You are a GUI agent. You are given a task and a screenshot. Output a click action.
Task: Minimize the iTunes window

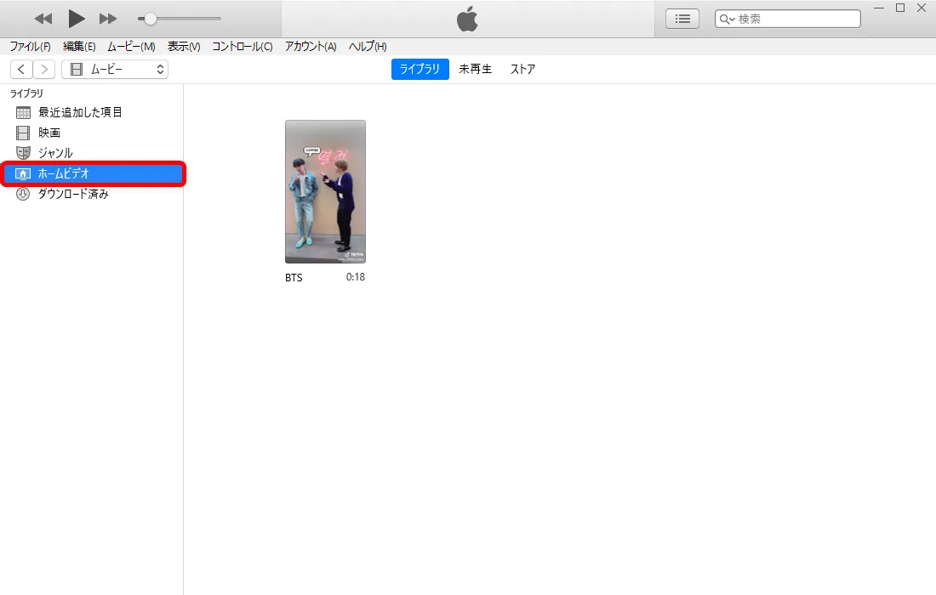(879, 8)
